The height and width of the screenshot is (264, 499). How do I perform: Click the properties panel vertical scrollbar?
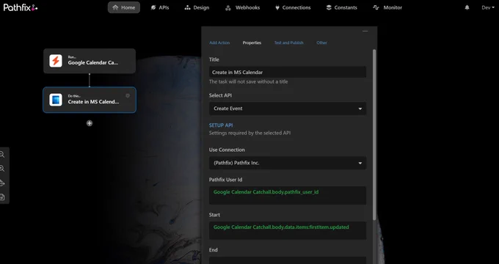pyautogui.click(x=374, y=134)
